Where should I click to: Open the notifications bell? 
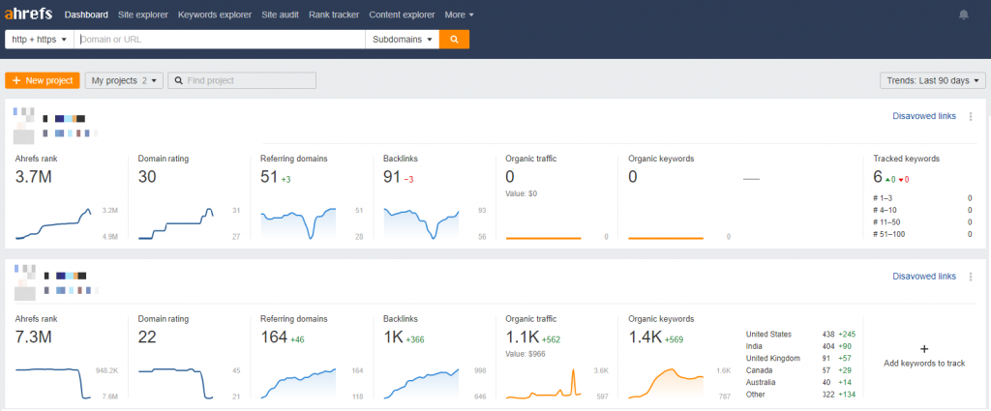(963, 15)
